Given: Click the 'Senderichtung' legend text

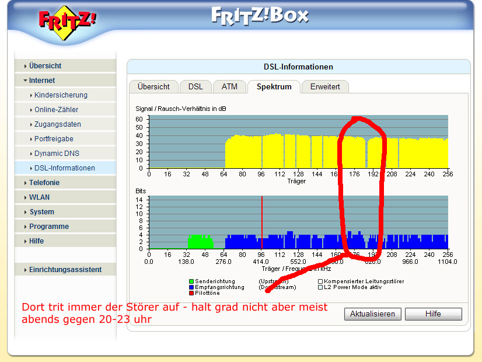Looking at the screenshot, I should [215, 281].
